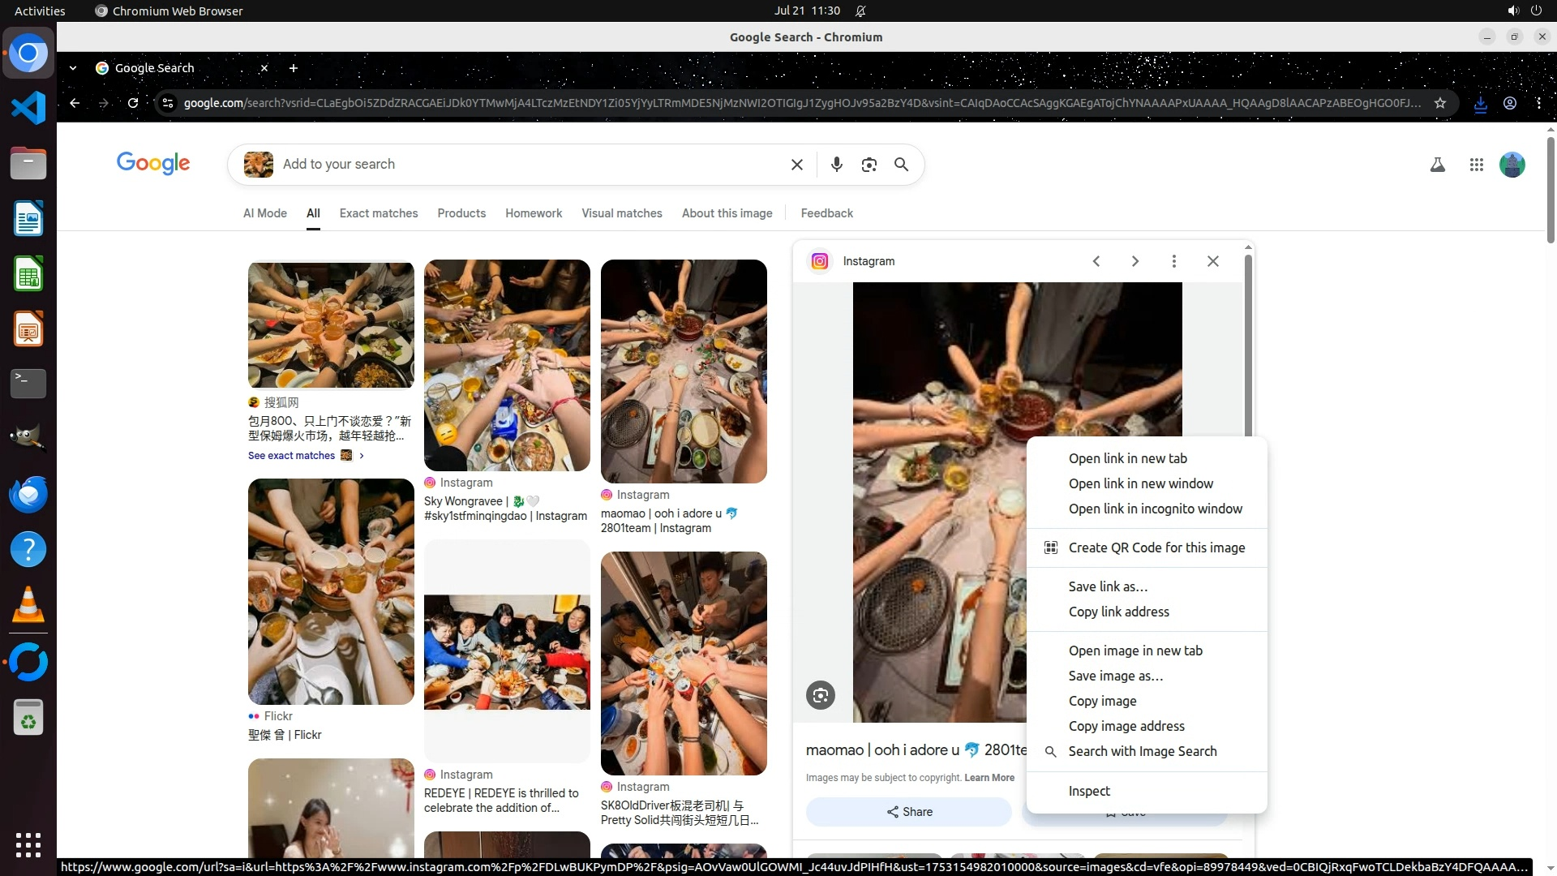Click the voice search microphone icon
This screenshot has width=1557, height=876.
836,165
